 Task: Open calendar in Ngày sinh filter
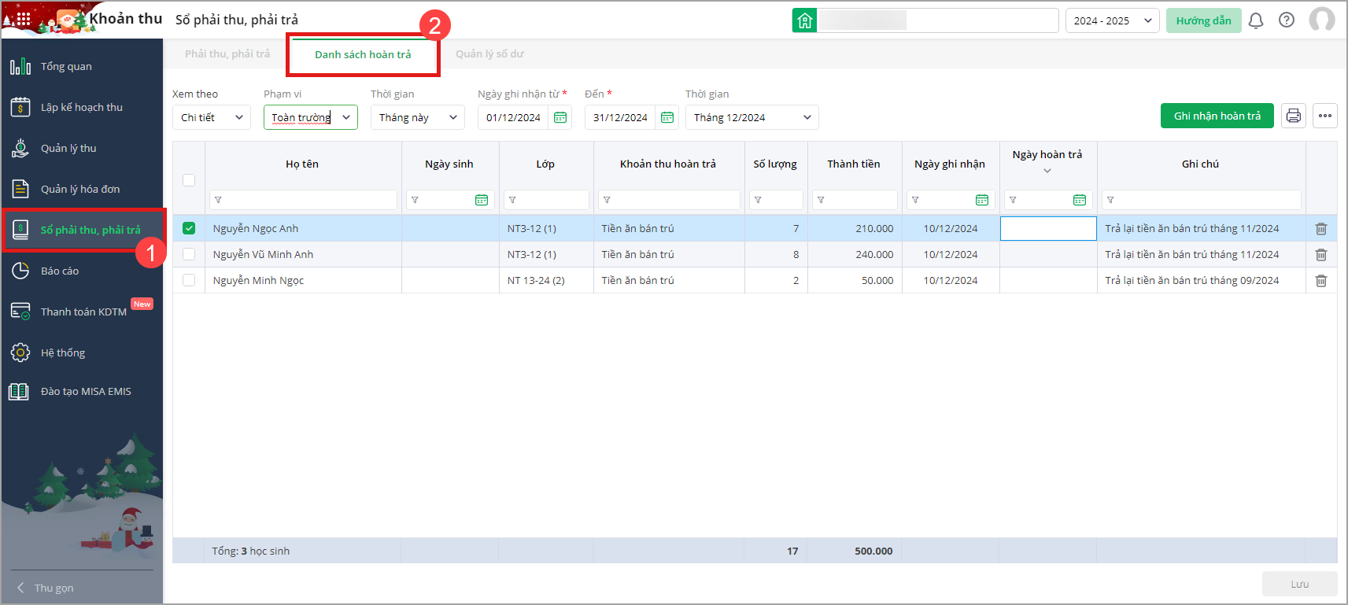click(x=482, y=200)
